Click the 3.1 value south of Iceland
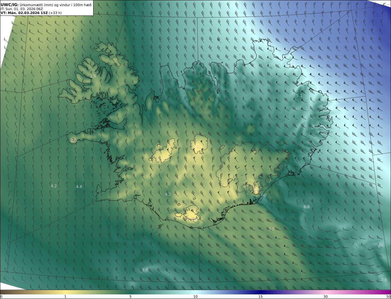The height and width of the screenshot is (299, 391). 271,229
